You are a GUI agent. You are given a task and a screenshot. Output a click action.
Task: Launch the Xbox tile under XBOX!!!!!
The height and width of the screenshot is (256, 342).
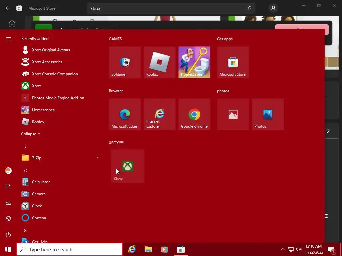tap(128, 166)
